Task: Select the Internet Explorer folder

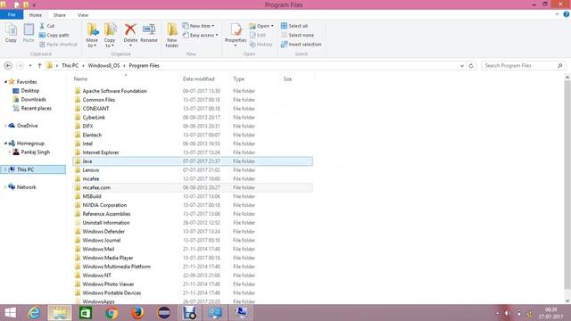Action: 193,152
